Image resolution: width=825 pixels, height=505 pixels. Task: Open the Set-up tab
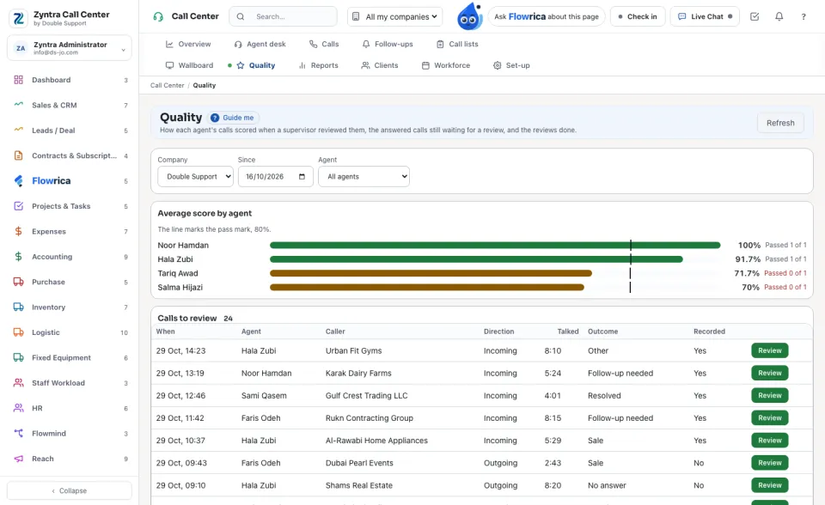pos(511,65)
